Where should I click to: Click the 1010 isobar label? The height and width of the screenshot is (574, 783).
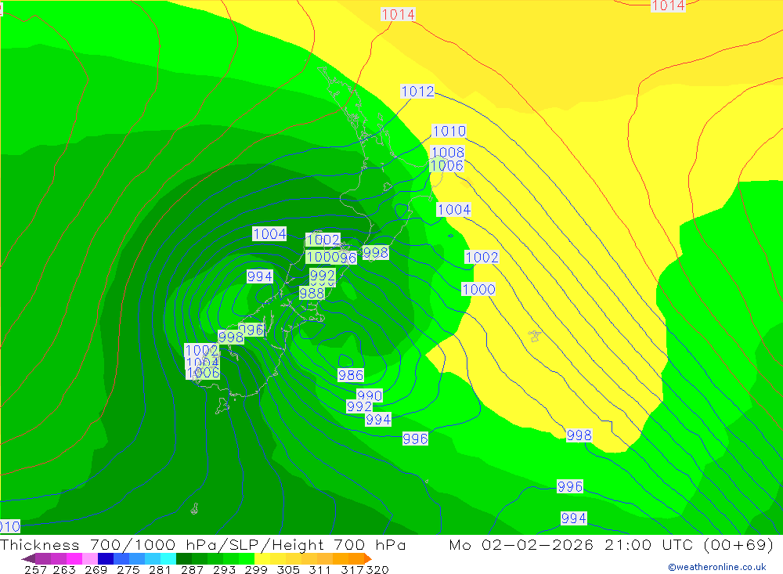tap(449, 131)
